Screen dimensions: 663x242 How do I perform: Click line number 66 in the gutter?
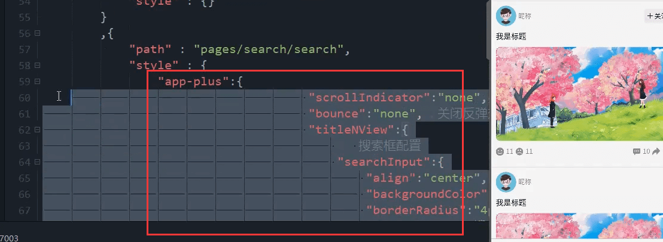[25, 194]
